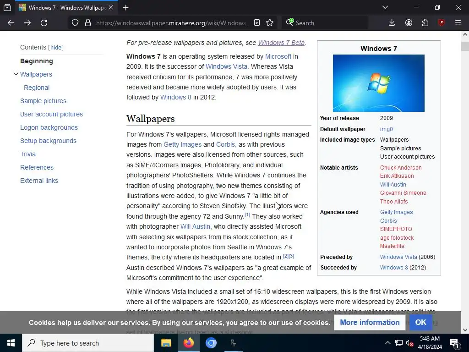Open SIMEPHOTO agency link
The width and height of the screenshot is (469, 352).
click(x=396, y=229)
